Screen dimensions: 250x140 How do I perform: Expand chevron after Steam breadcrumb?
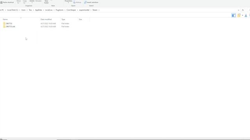(x=99, y=10)
